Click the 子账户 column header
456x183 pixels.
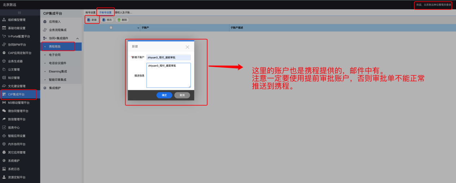(185, 28)
